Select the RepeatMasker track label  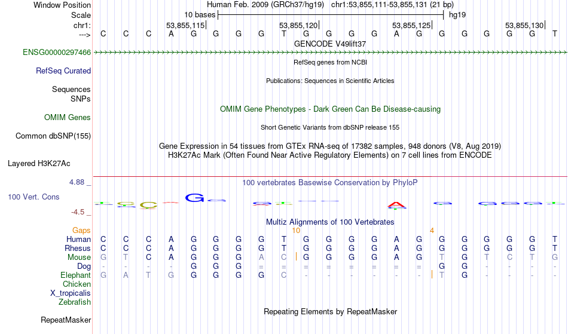click(66, 320)
